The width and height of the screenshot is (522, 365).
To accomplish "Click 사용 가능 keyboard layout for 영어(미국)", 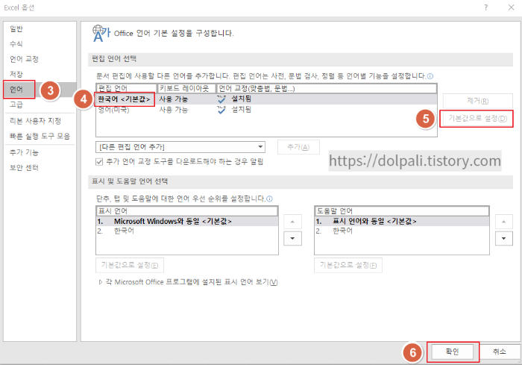I will tap(173, 109).
